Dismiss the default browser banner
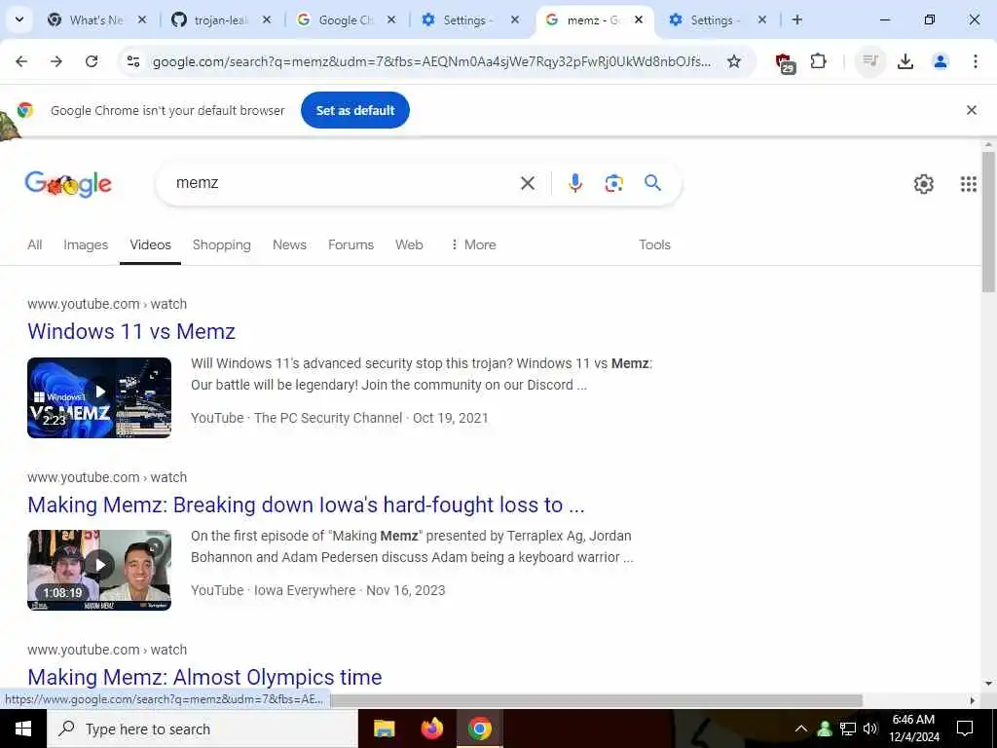997x748 pixels. coord(971,110)
